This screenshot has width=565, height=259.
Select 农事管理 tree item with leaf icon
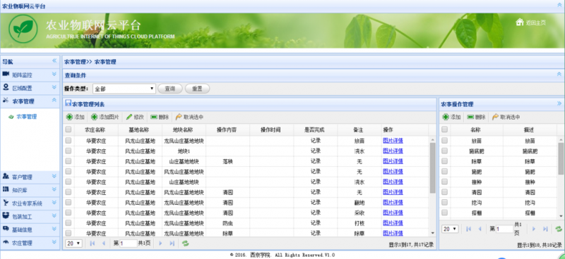pos(23,117)
